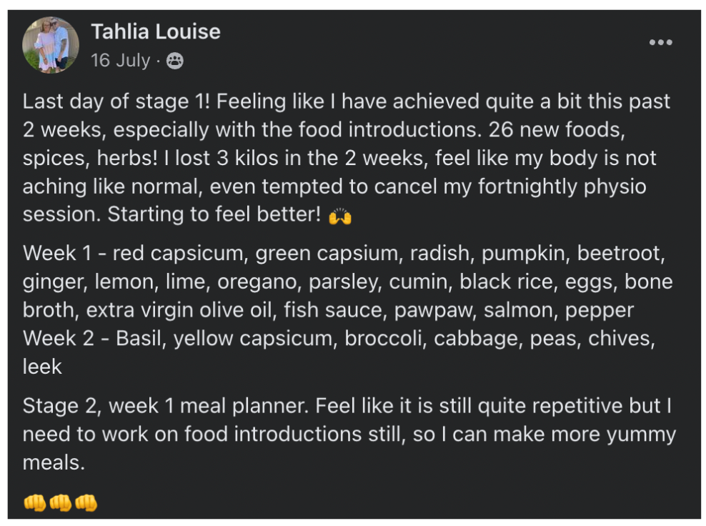The image size is (706, 526).
Task: Click the raised hands emoji
Action: click(x=340, y=217)
